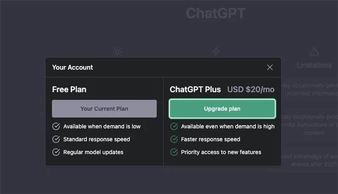Click the warning triangle icon above Limitations
This screenshot has height=194, width=338.
coord(314,51)
